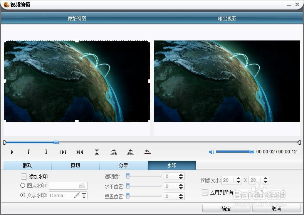Click the 取消 button
The width and height of the screenshot is (304, 215).
pyautogui.click(x=276, y=208)
